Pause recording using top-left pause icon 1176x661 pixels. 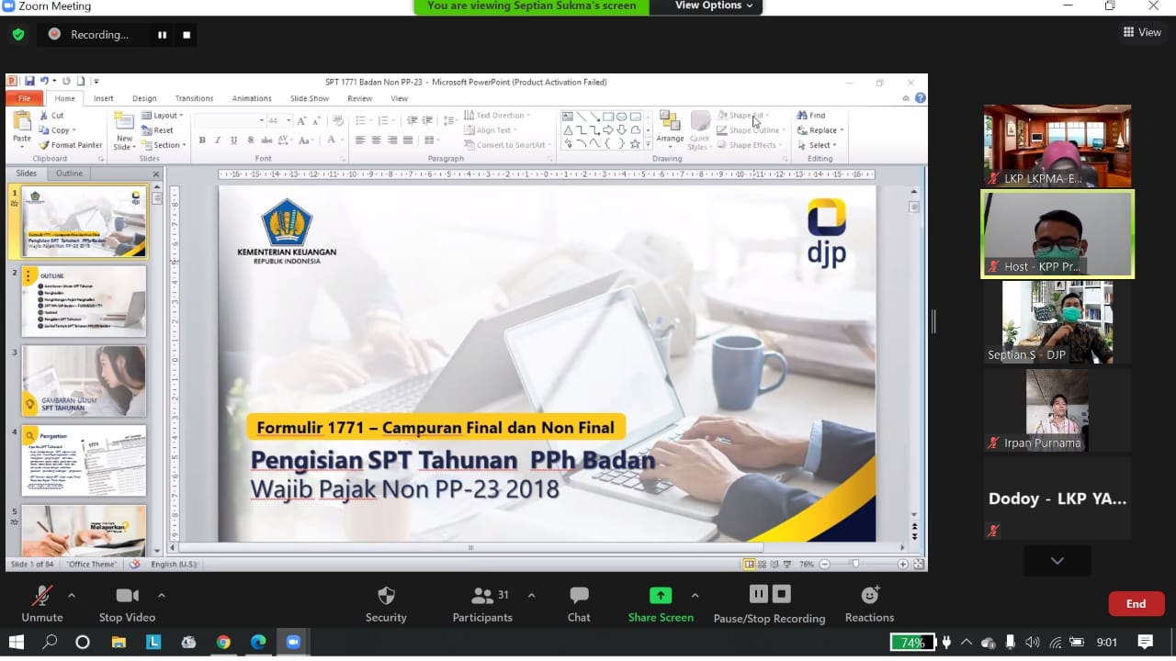tap(162, 35)
